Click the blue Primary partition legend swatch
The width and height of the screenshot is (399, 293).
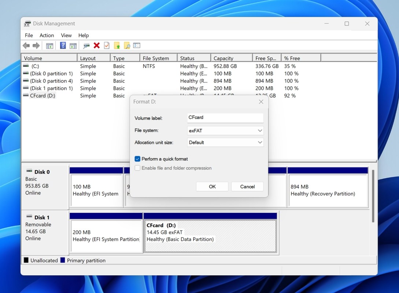pyautogui.click(x=63, y=260)
